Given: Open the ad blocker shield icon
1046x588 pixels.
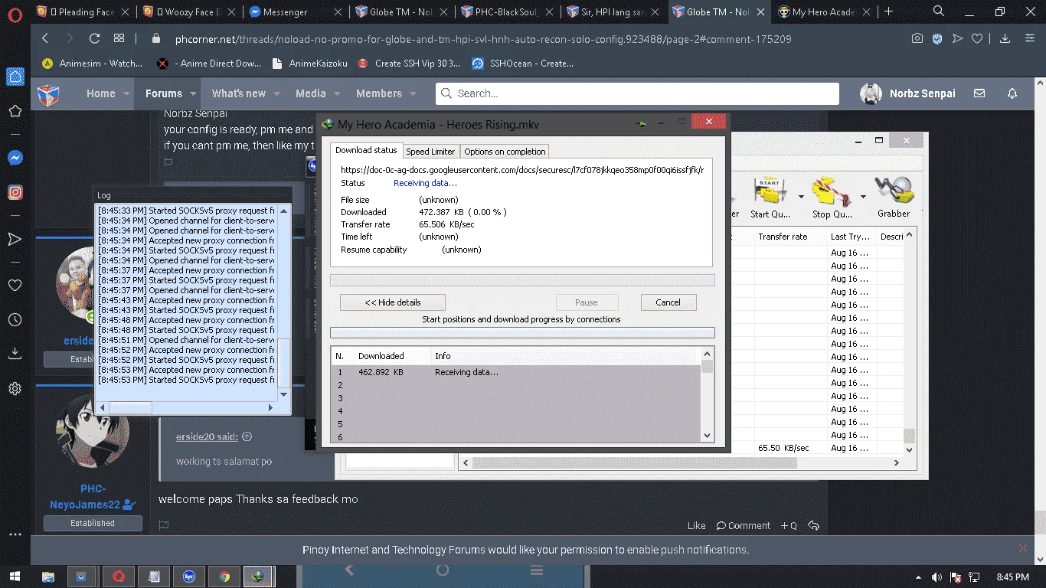Looking at the screenshot, I should 937,38.
